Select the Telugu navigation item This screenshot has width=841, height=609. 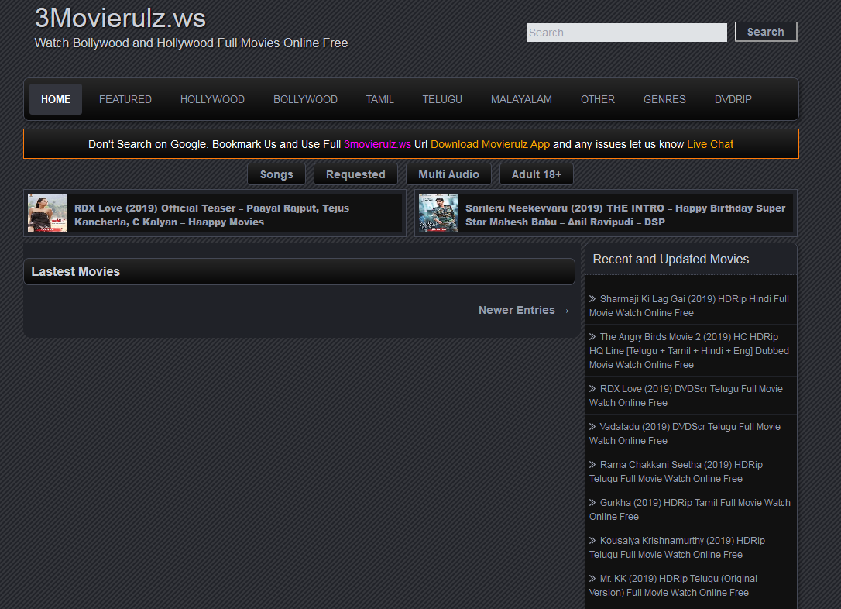[x=442, y=99]
